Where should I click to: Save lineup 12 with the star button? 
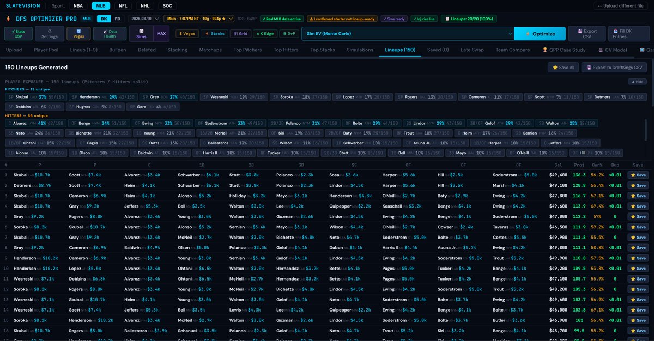pyautogui.click(x=638, y=290)
